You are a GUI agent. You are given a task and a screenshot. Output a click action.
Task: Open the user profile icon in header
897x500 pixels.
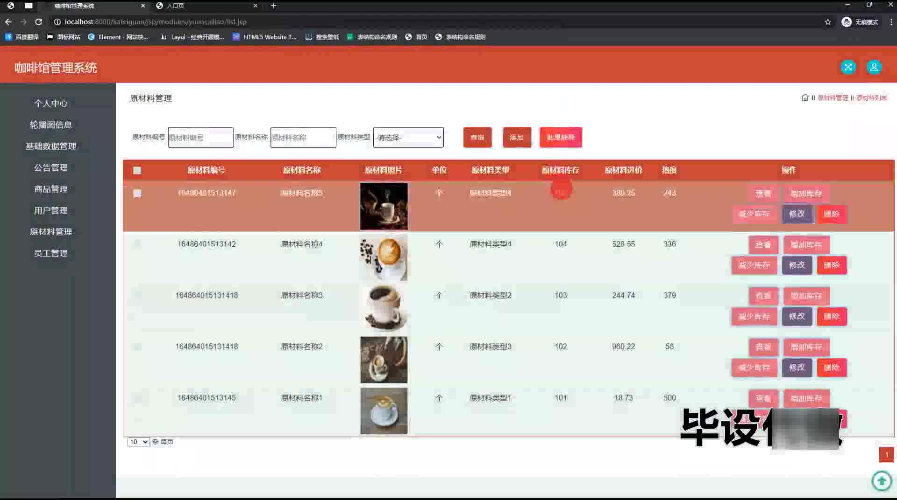(874, 67)
